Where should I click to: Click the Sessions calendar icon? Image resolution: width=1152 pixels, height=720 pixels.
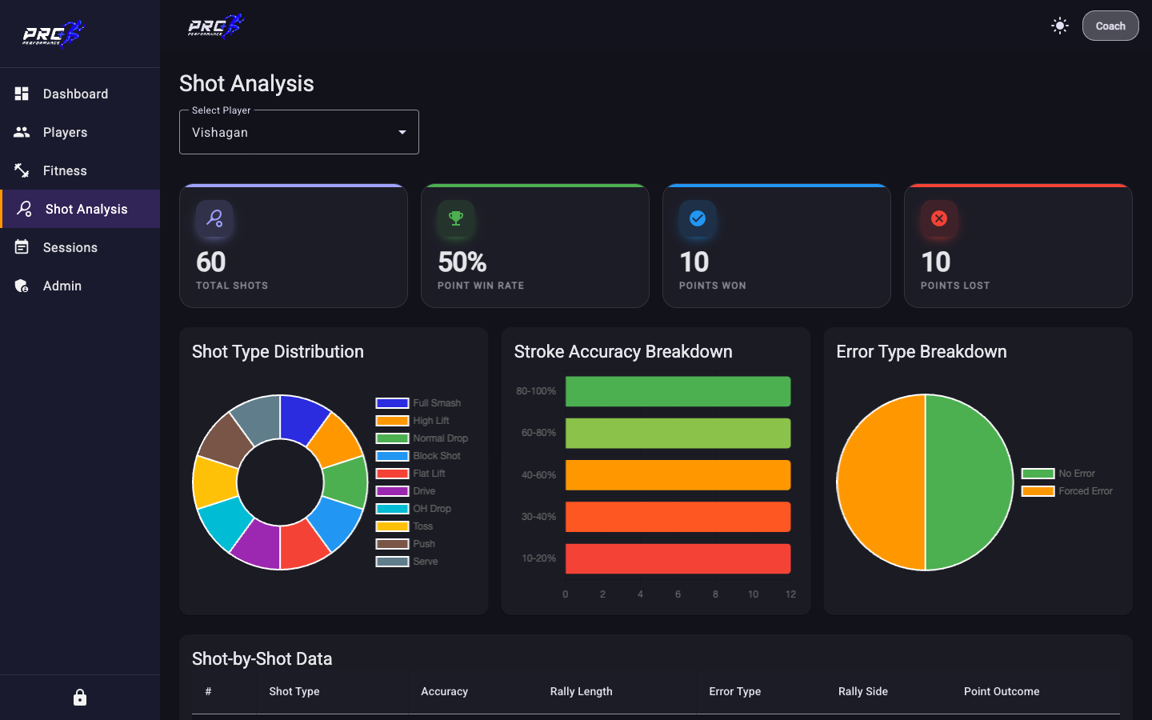pyautogui.click(x=22, y=247)
